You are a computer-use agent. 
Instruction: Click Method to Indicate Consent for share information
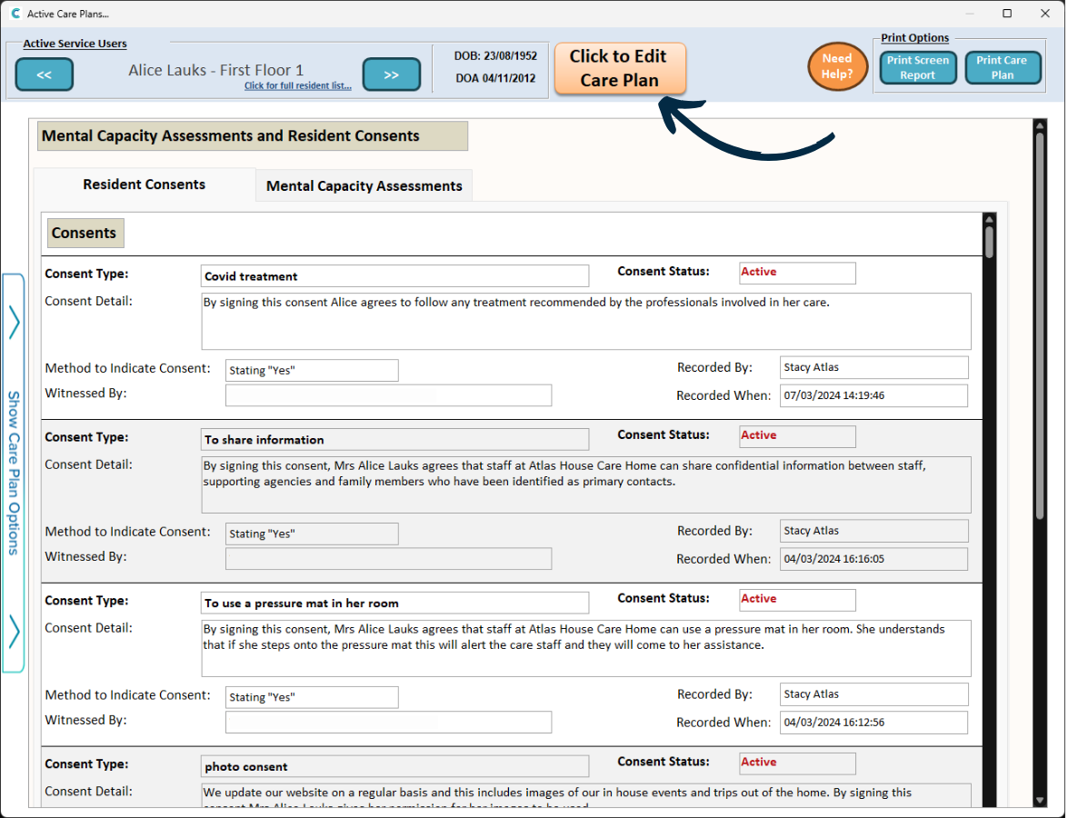[x=312, y=534]
